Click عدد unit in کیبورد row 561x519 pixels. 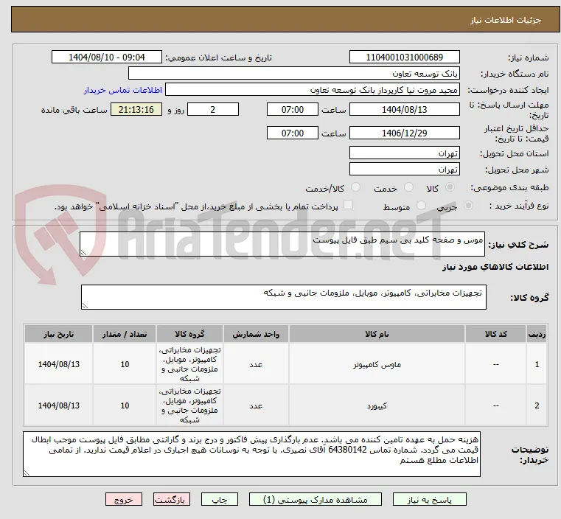[x=256, y=405]
